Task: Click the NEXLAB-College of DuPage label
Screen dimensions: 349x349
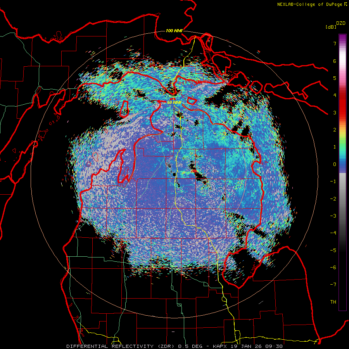Action: [312, 4]
